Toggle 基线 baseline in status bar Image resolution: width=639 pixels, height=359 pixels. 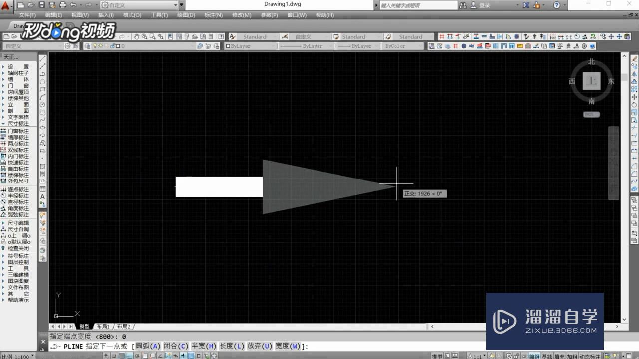point(547,356)
